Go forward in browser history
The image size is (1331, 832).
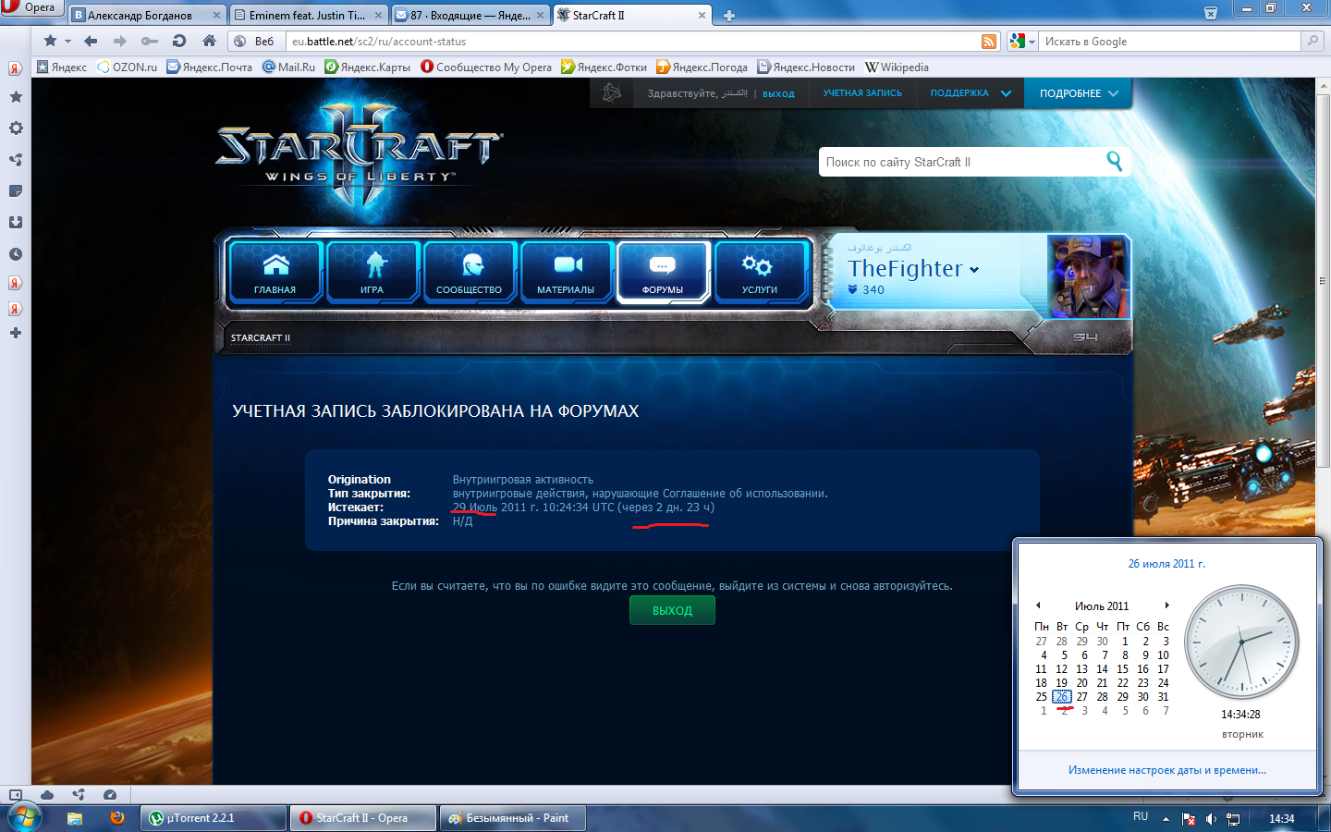[x=119, y=41]
